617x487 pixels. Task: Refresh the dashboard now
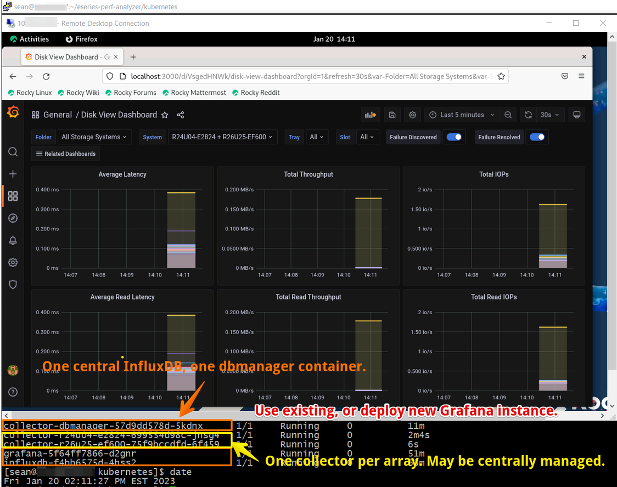point(529,115)
